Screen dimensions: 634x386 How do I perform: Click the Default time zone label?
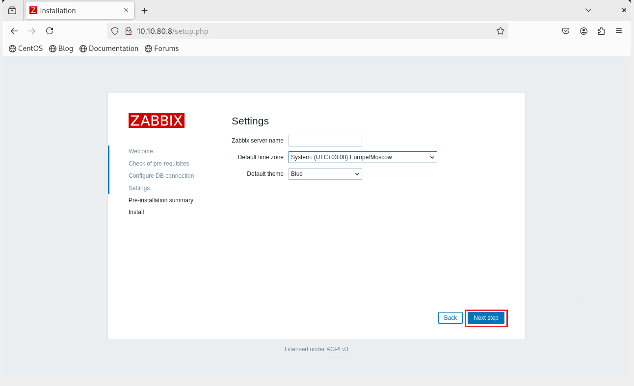[x=261, y=157]
